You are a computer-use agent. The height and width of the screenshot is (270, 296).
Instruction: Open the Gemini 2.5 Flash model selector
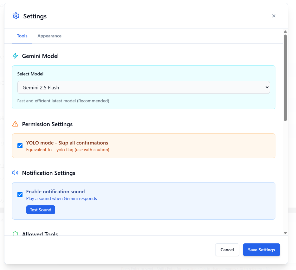[x=143, y=87]
